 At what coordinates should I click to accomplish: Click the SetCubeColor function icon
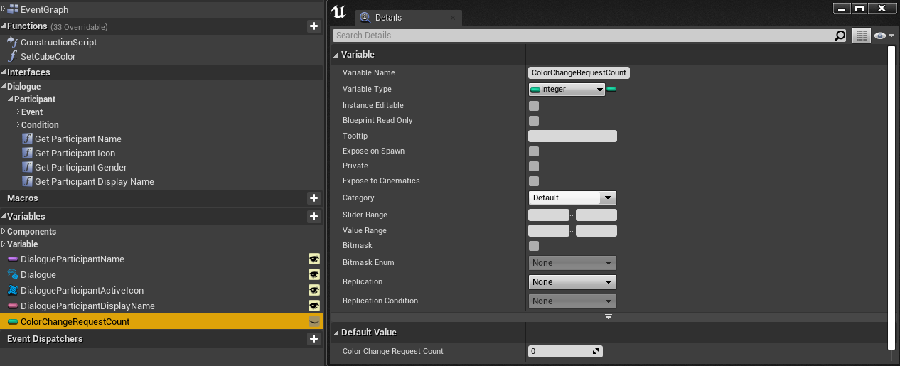(13, 56)
